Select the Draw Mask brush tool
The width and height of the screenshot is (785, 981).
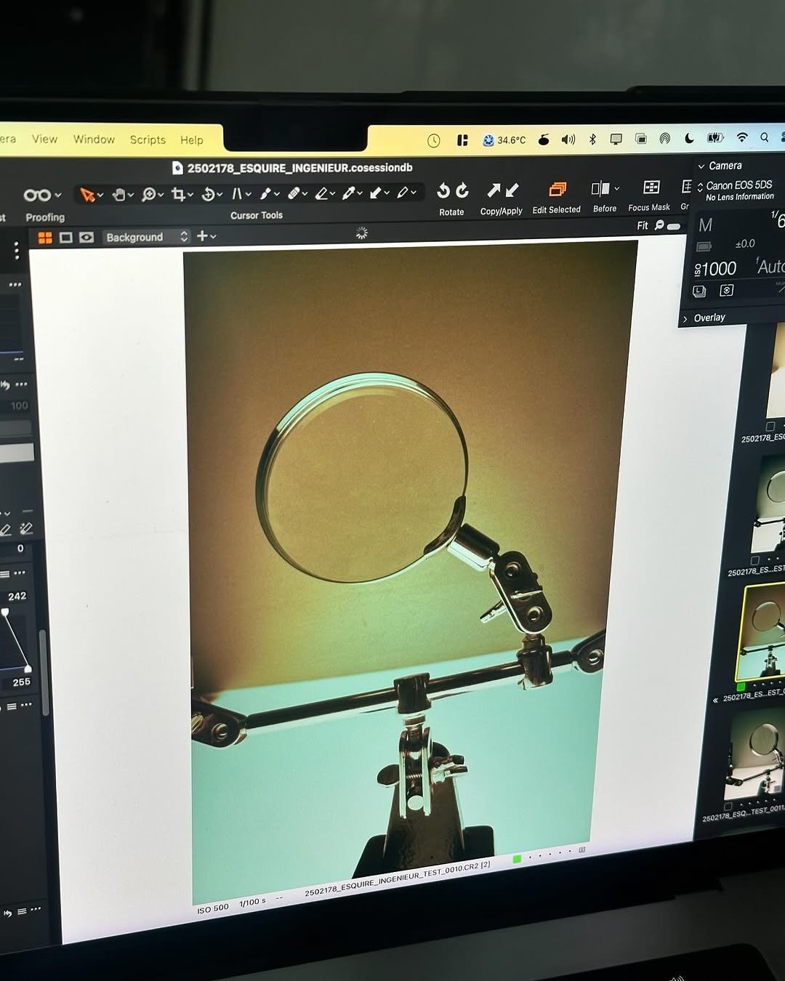click(x=266, y=194)
